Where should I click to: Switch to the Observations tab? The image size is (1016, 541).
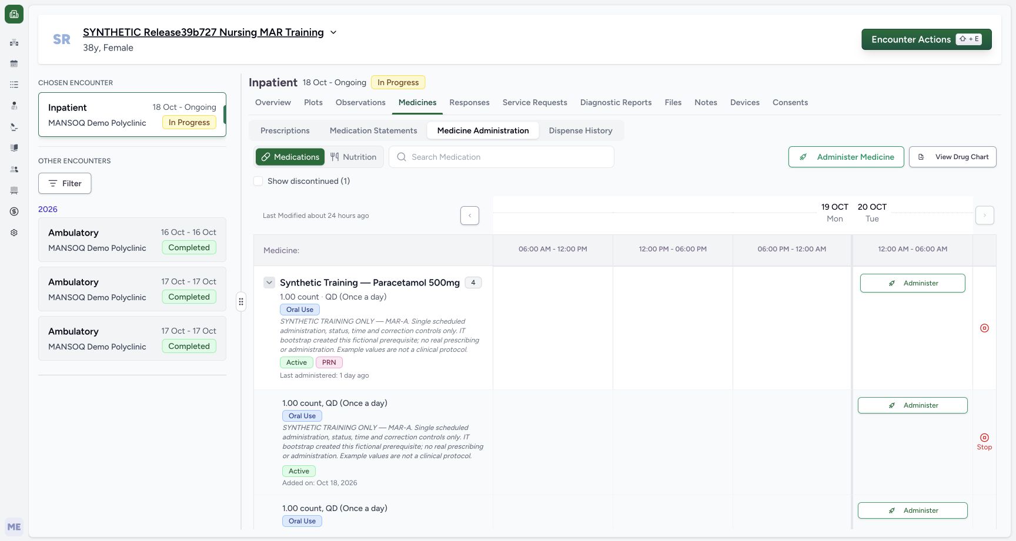[x=360, y=102]
